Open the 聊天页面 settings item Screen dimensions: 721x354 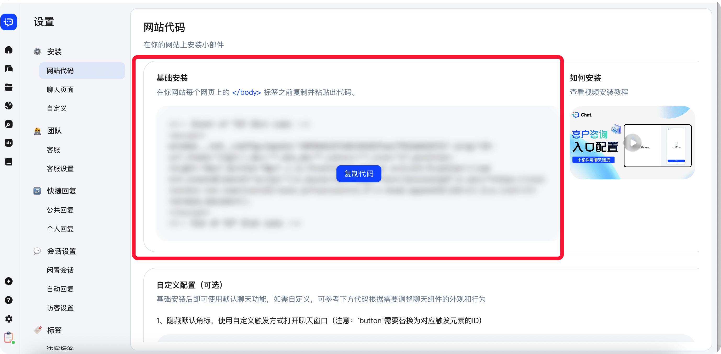click(60, 90)
